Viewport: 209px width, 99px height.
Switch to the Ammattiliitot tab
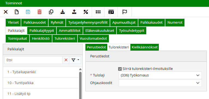point(70,31)
